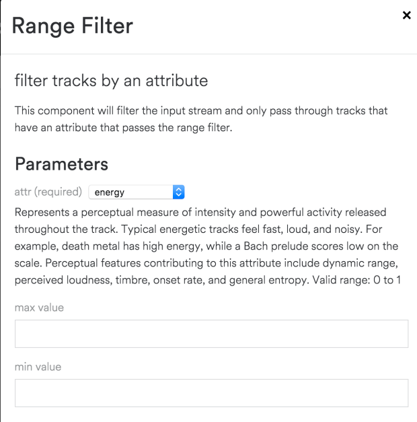This screenshot has height=422, width=417.
Task: Click the "Parameters" section heading
Action: 61,164
